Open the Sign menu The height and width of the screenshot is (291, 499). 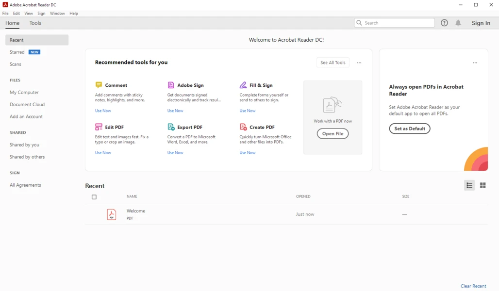pos(41,14)
